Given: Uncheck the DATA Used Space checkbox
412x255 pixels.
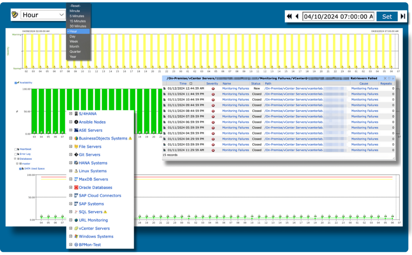Looking at the screenshot, I should [x=20, y=169].
